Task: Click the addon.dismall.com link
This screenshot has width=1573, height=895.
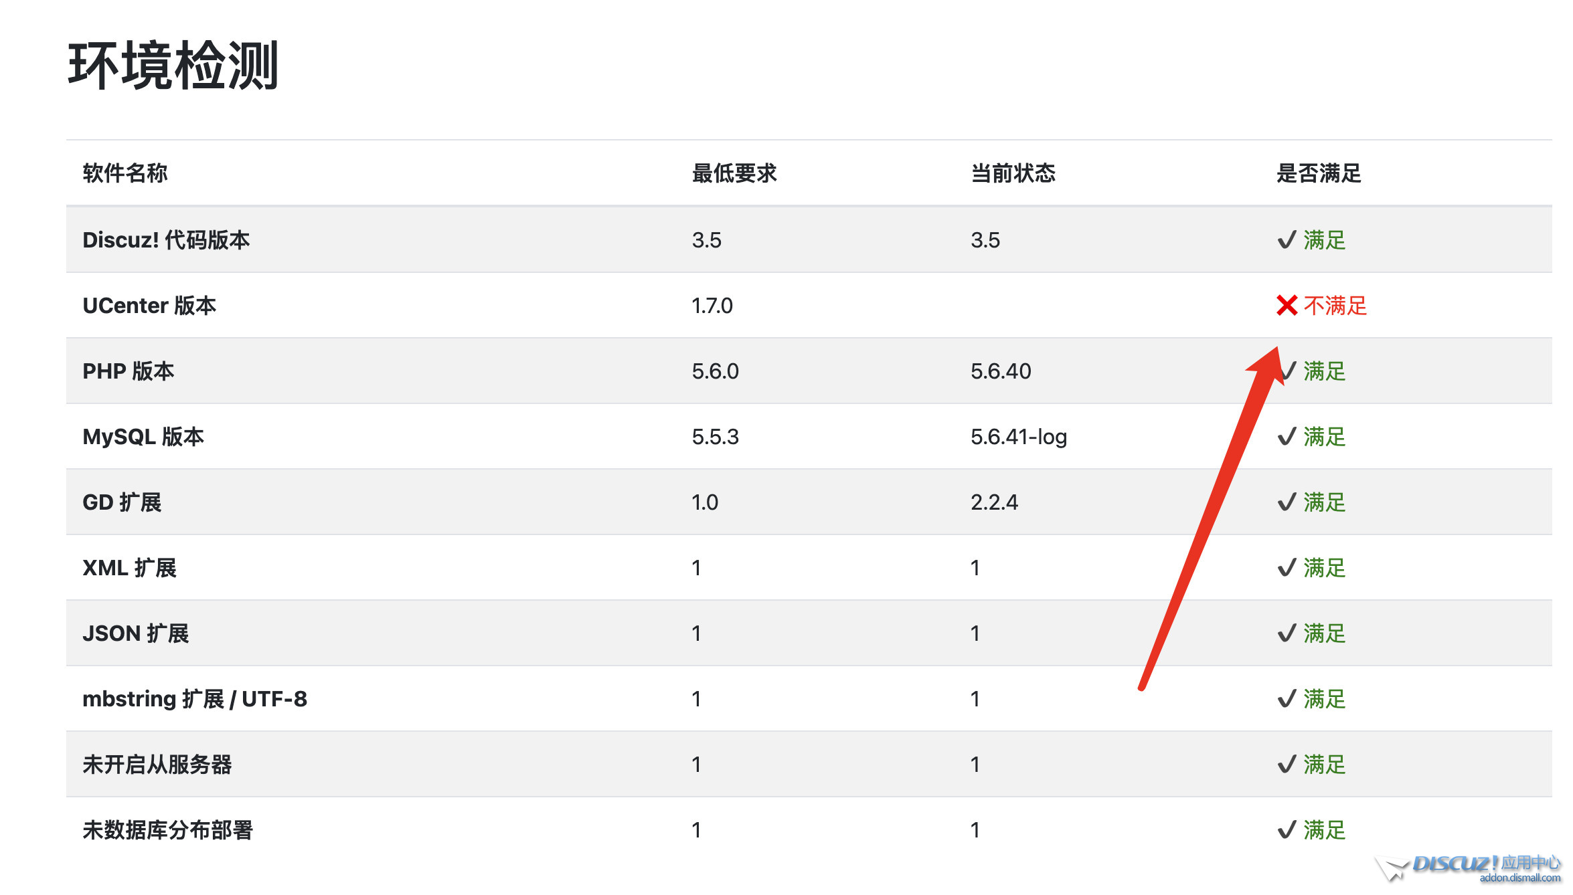Action: [x=1519, y=878]
